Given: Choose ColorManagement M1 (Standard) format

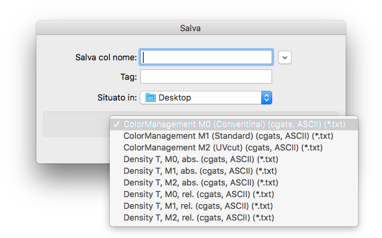Looking at the screenshot, I should 234,136.
